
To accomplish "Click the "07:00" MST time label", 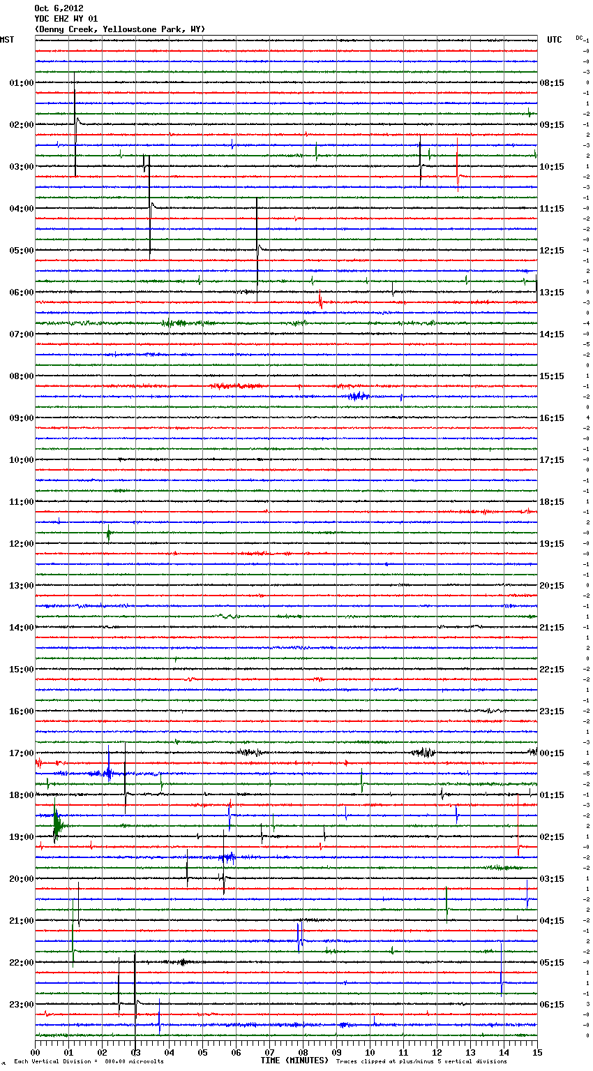I will 21,334.
